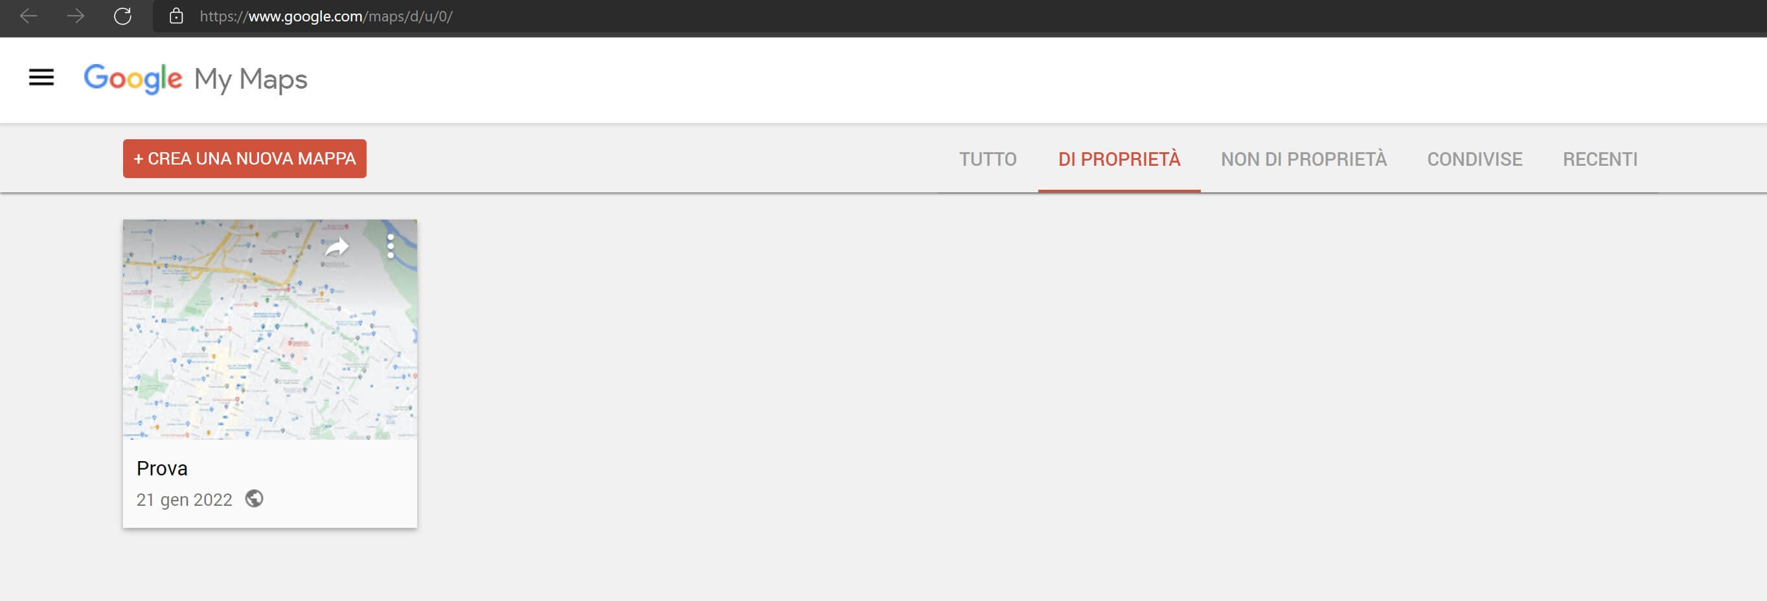Select the DI PROPRIETÀ tab

1119,159
